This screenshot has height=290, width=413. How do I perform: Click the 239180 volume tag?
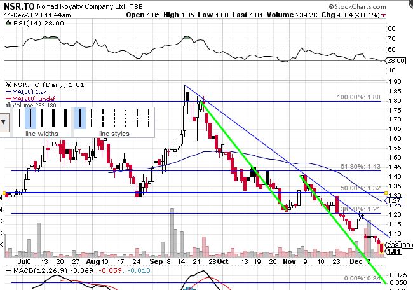pos(399,245)
